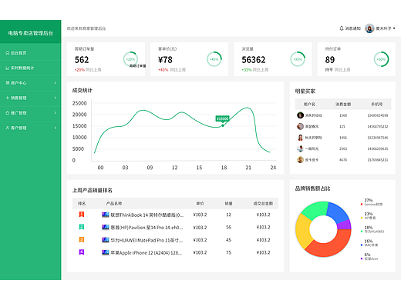Click avatar of buyer who spent 125
Image resolution: width=401 pixels, height=300 pixels.
[x=300, y=126]
